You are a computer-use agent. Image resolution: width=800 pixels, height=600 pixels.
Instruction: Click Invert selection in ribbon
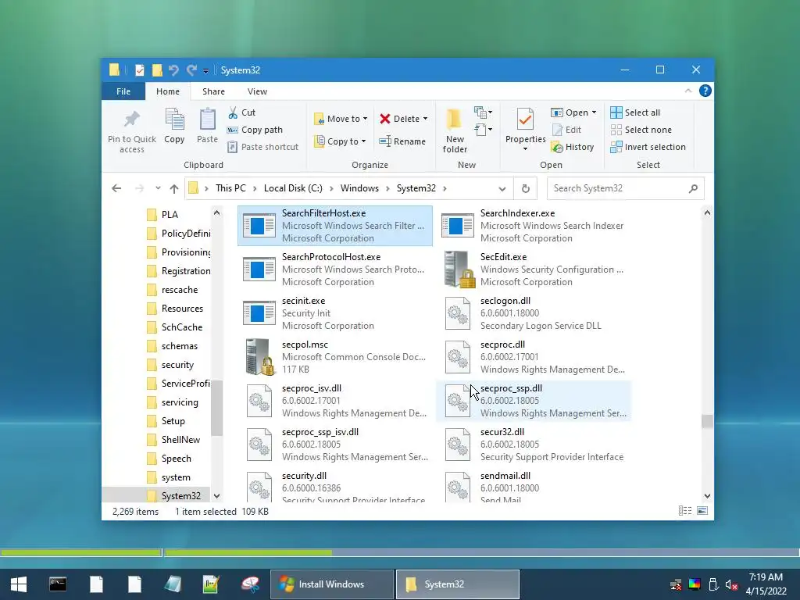coord(648,147)
